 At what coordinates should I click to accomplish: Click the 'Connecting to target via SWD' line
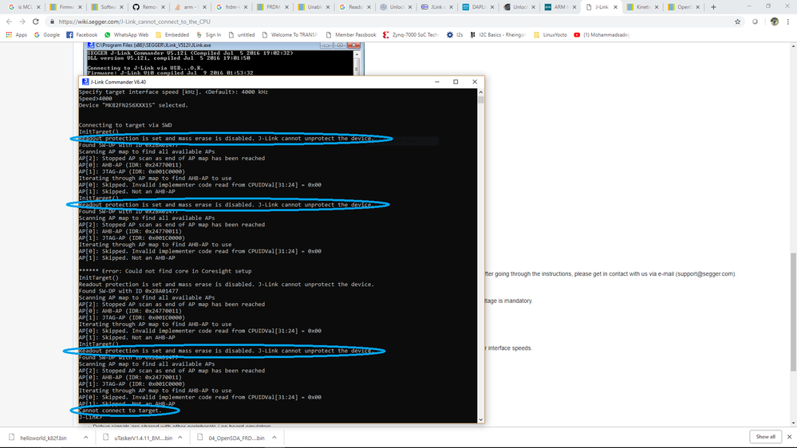pyautogui.click(x=125, y=125)
